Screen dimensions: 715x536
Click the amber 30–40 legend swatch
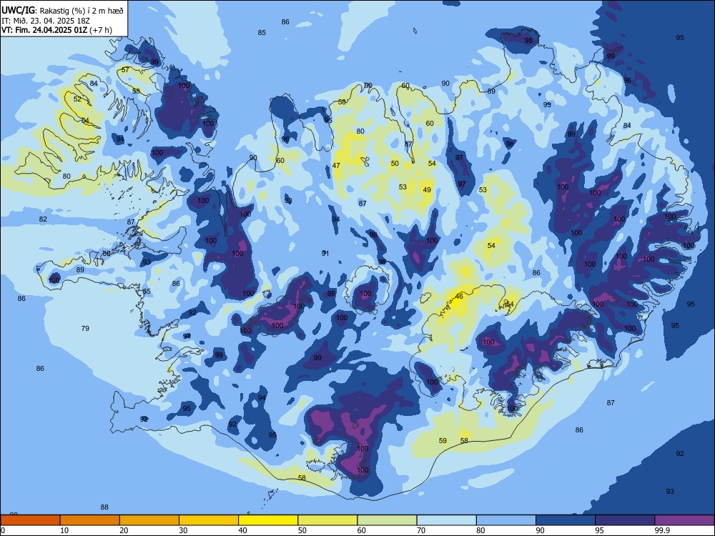209,520
